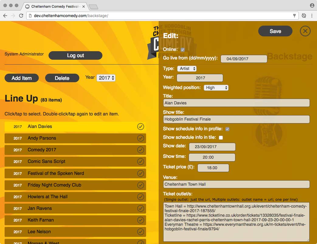Screen dimensions: 317x244
Task: Click the browser forward arrow
Action: [x=13, y=16]
